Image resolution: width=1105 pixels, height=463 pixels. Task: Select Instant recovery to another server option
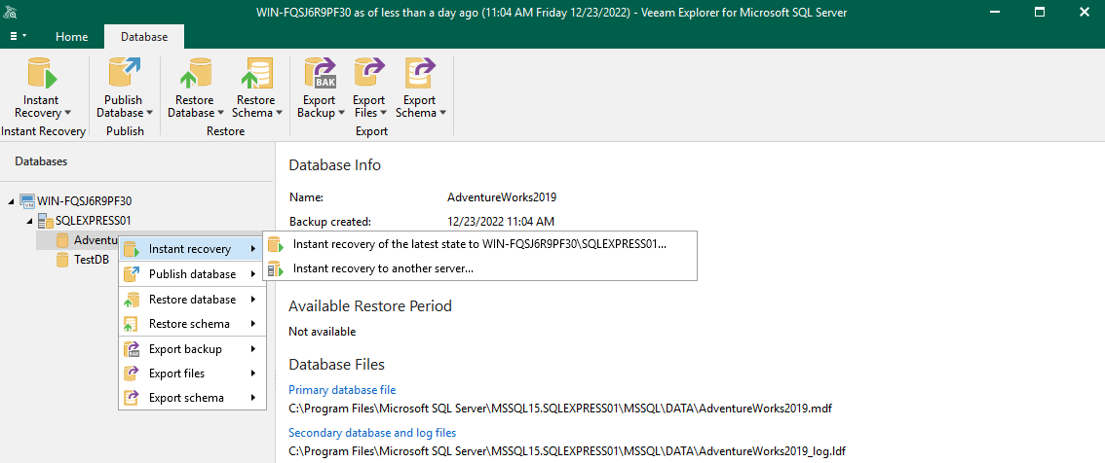pos(479,268)
